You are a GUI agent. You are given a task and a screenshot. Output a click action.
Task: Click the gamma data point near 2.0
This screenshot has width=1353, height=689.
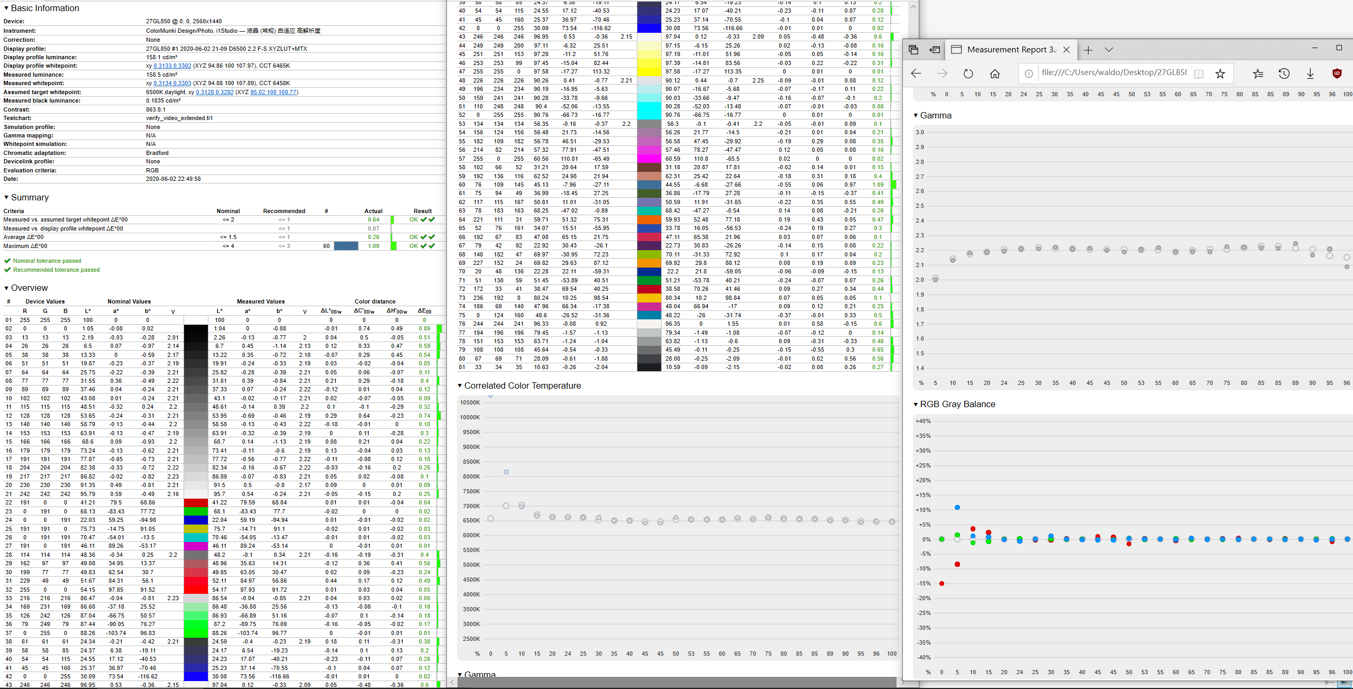click(935, 279)
